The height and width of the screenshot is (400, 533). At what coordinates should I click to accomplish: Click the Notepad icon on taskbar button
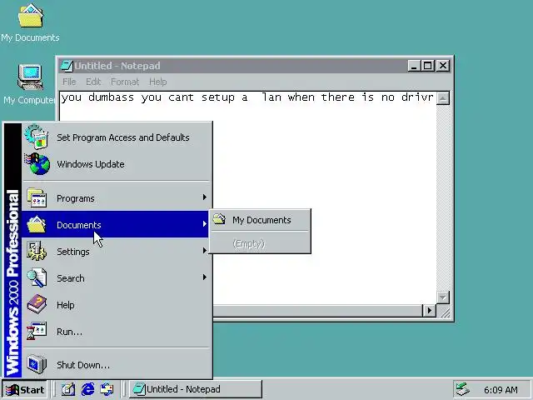pos(139,389)
